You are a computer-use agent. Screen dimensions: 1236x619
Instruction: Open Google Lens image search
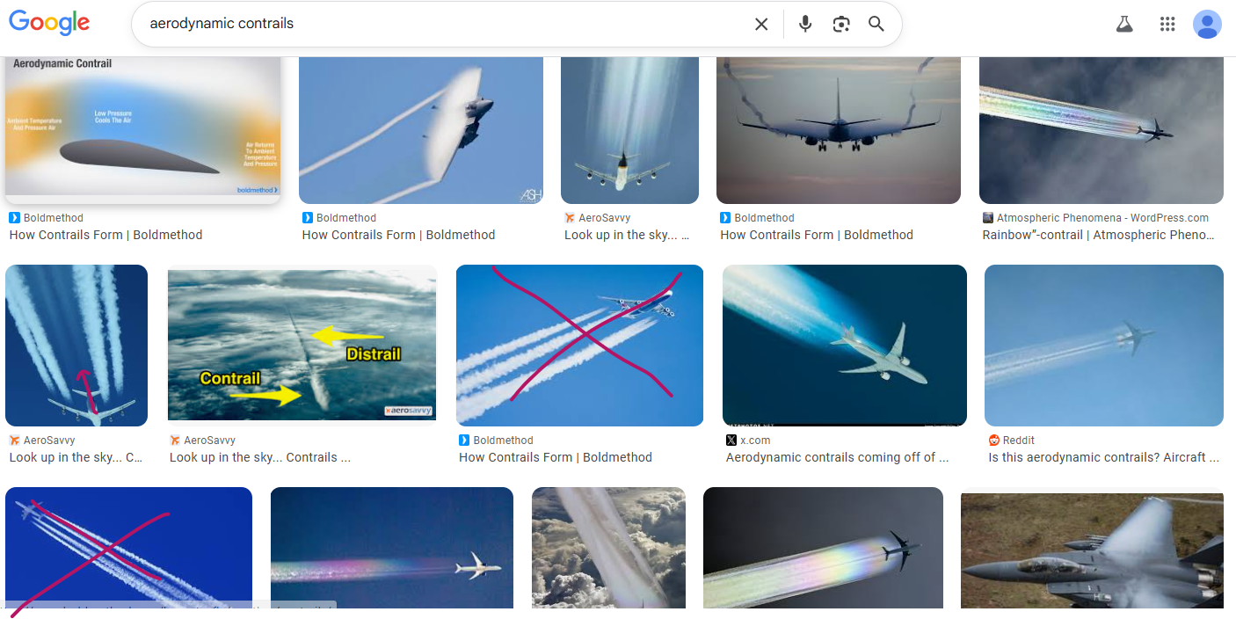[841, 24]
